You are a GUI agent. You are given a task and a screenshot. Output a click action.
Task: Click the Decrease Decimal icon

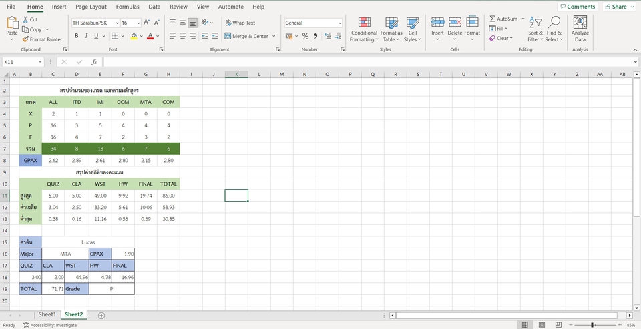click(x=339, y=36)
